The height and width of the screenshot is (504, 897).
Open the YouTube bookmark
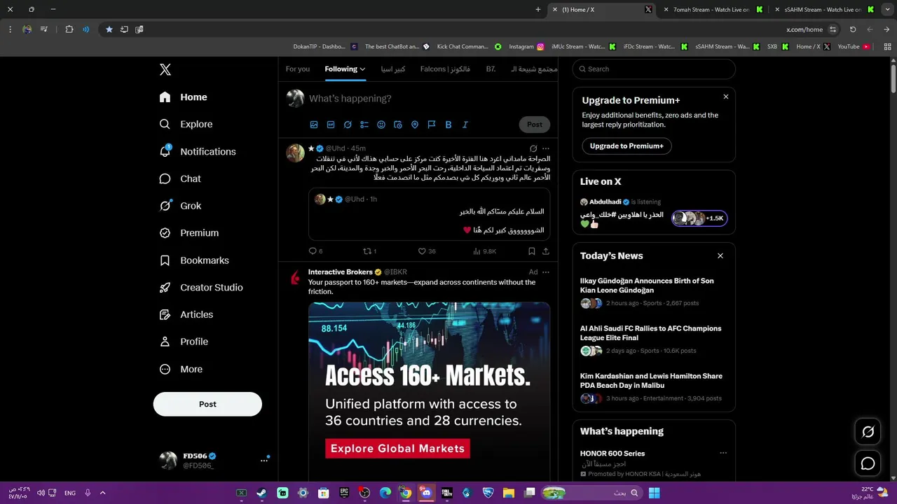click(x=854, y=46)
